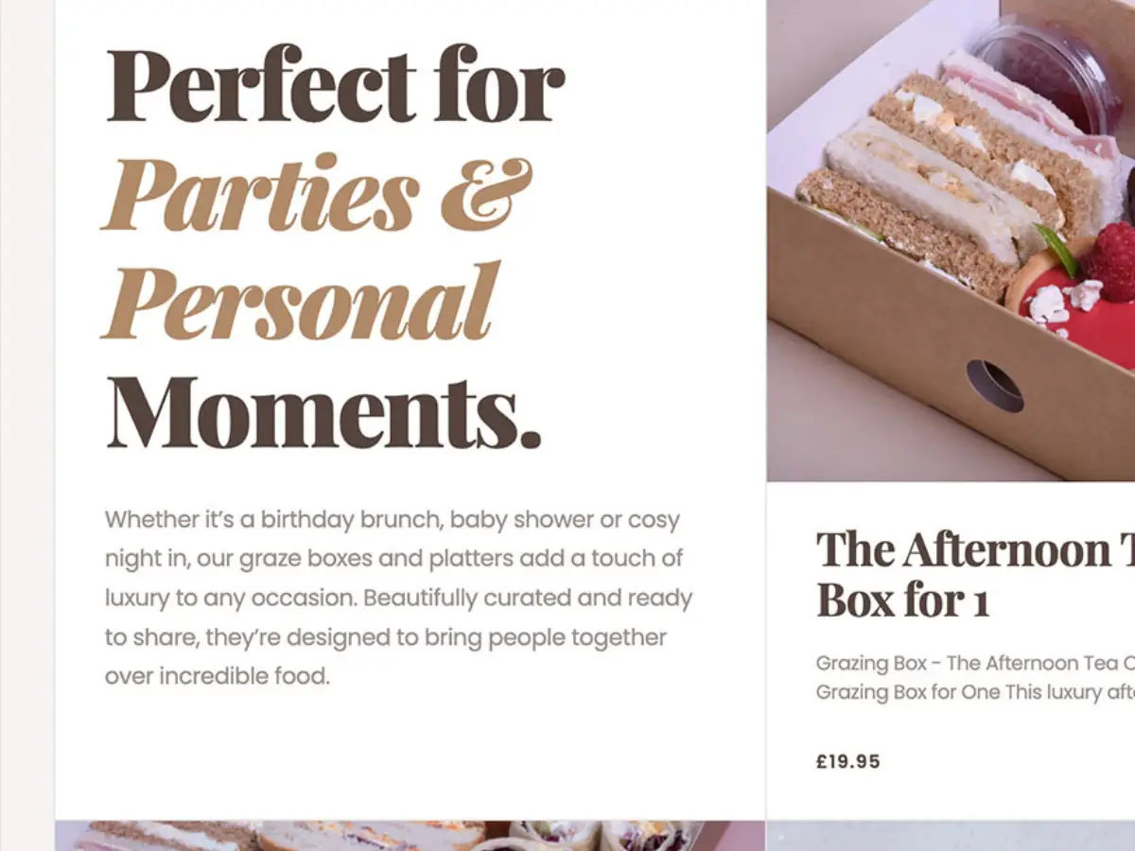Select the 'Grazing Box - The Afternoon Tea' description line
Screen dimensions: 1135x851
tap(975, 663)
